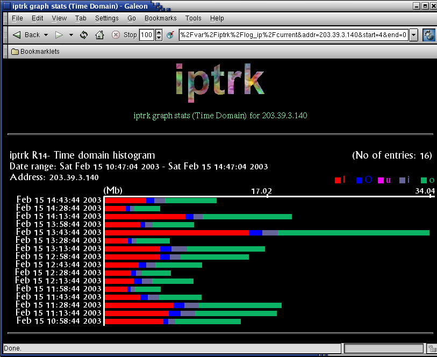Screen dimensions: 437x357
Task: Open the Forward history dropdown arrow
Action: point(71,35)
